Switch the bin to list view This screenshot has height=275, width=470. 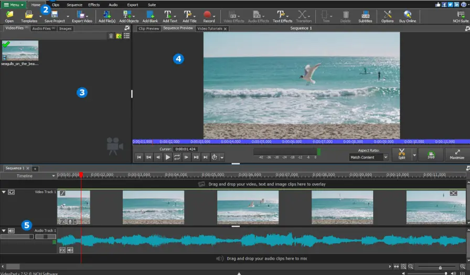click(x=126, y=36)
